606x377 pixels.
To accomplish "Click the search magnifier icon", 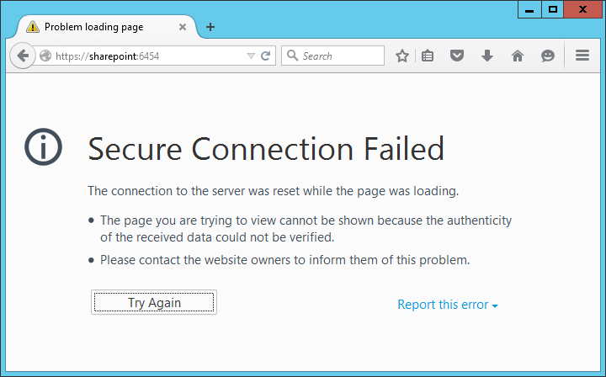I will click(293, 56).
